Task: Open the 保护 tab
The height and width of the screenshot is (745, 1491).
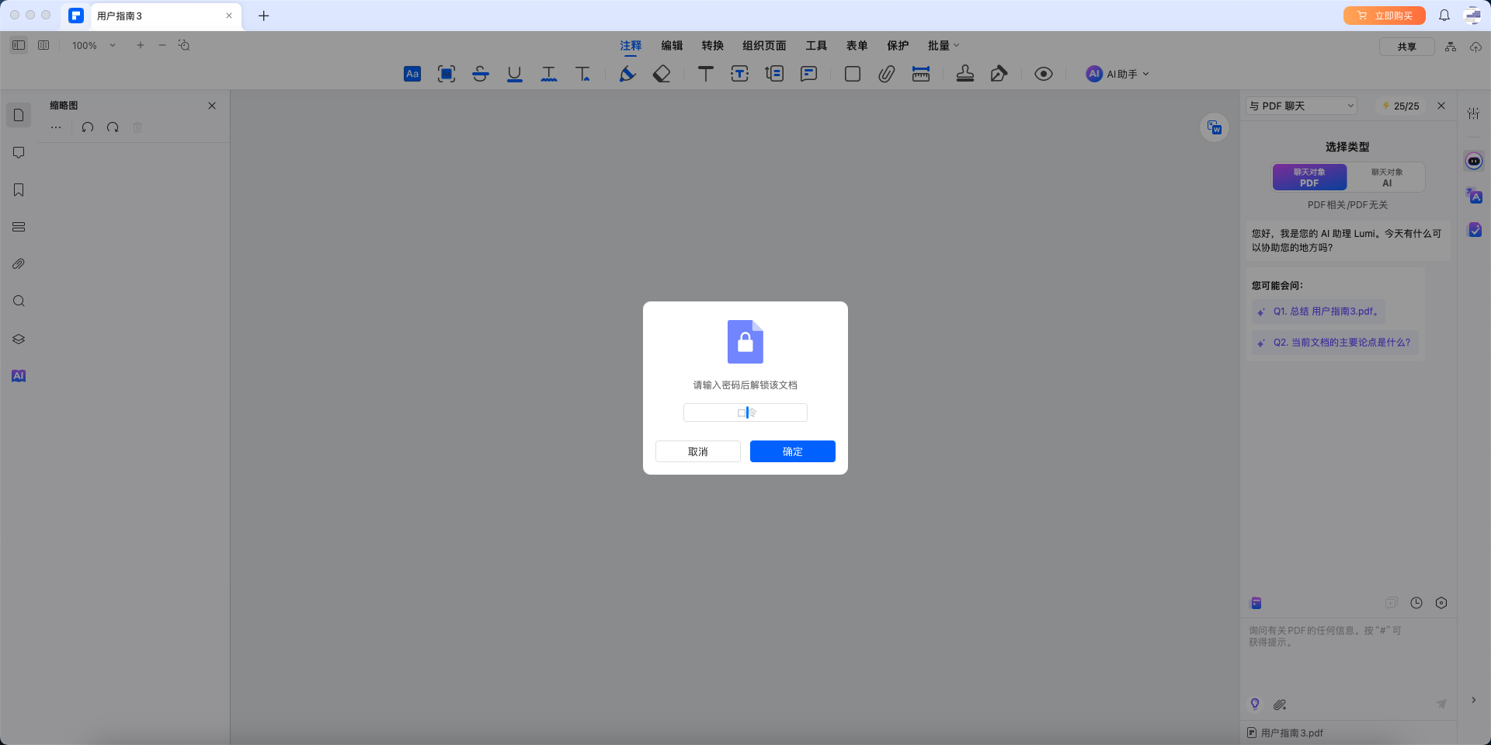Action: [x=898, y=46]
